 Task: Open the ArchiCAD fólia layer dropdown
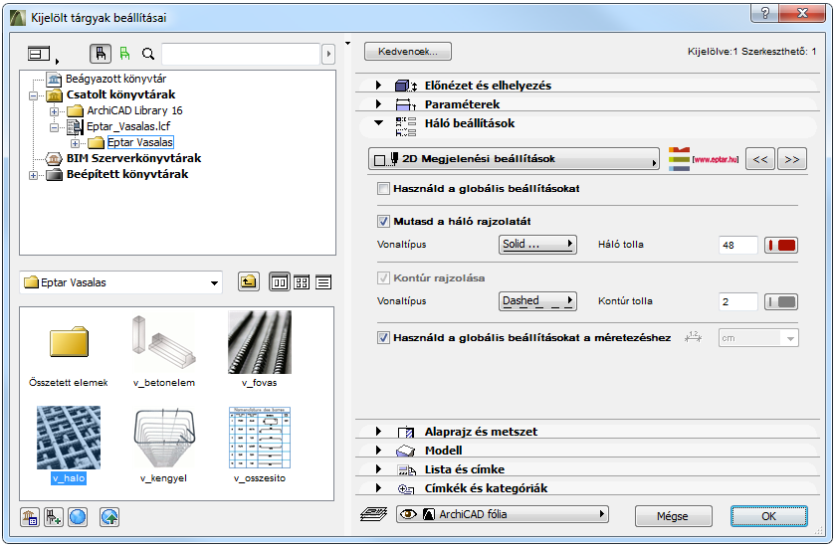pos(503,514)
